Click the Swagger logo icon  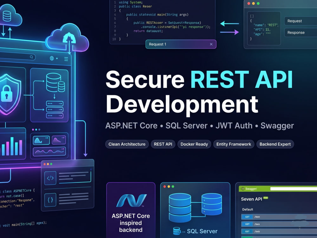[x=243, y=188]
